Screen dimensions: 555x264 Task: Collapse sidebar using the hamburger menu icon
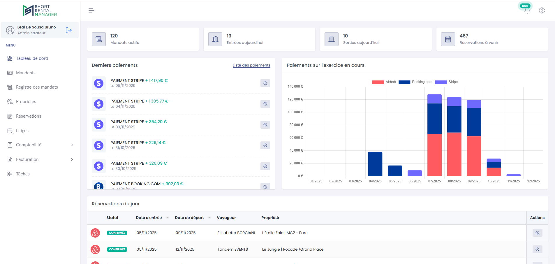click(91, 10)
